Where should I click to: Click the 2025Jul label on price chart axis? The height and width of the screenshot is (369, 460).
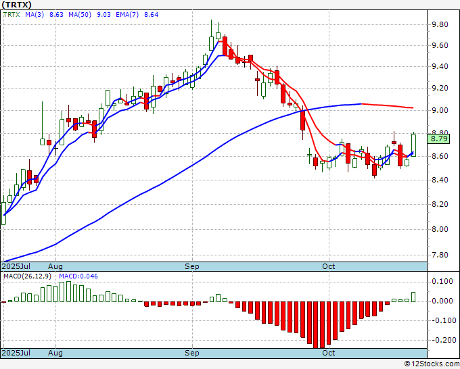click(x=16, y=266)
